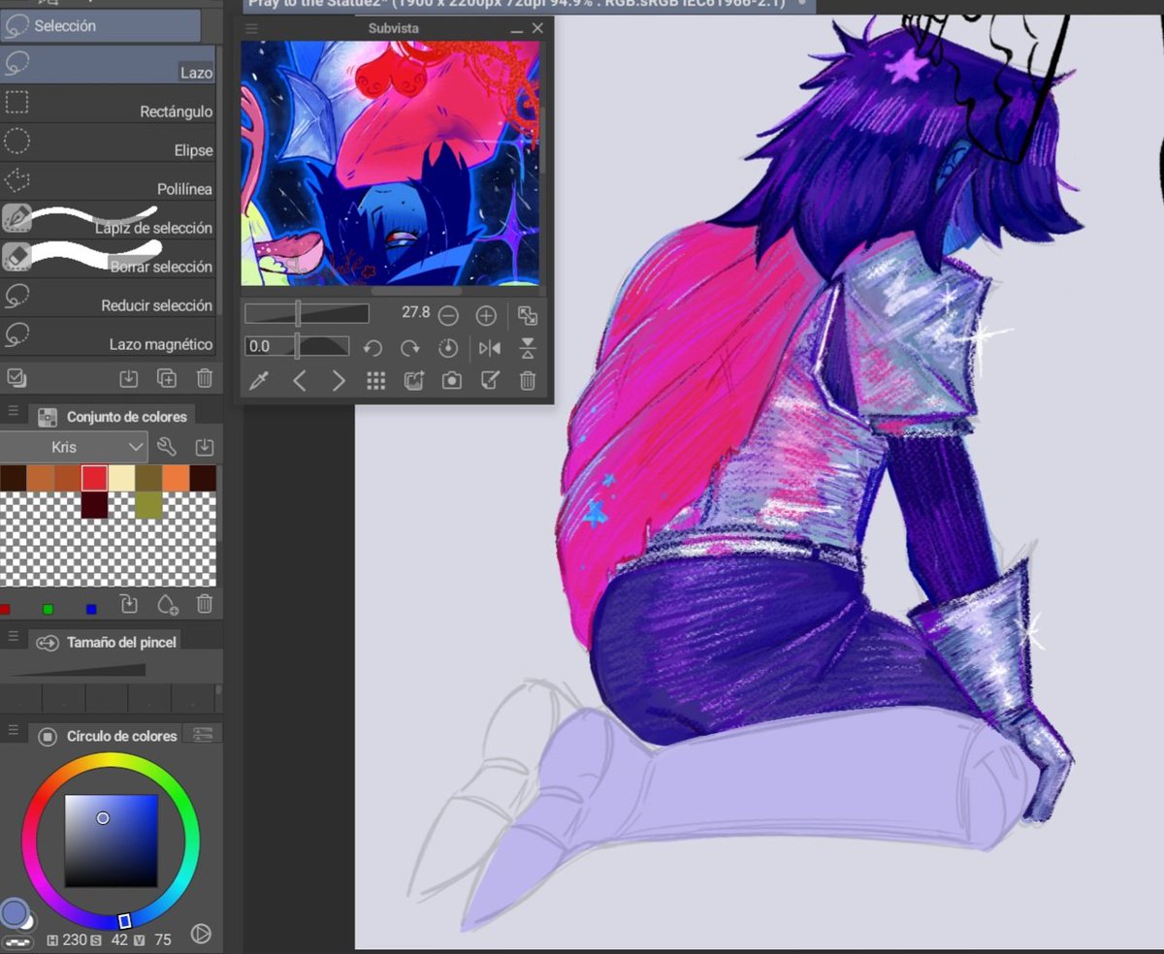
Task: Click the import sub tool icon
Action: click(x=128, y=379)
